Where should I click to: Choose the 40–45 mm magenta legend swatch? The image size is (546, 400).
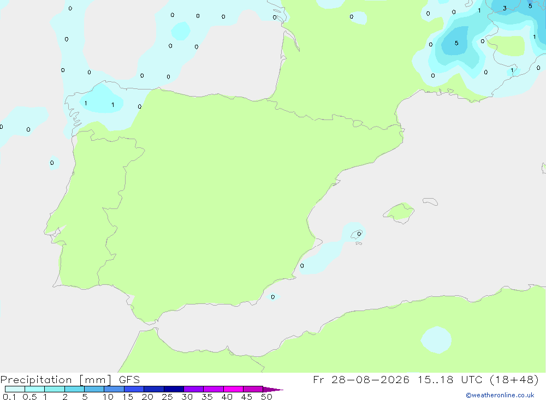pos(233,389)
